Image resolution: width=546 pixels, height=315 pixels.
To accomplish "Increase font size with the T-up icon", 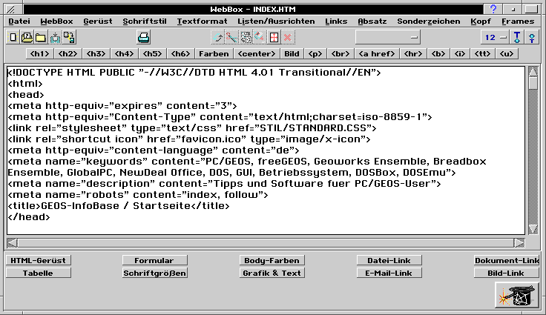I will point(517,37).
